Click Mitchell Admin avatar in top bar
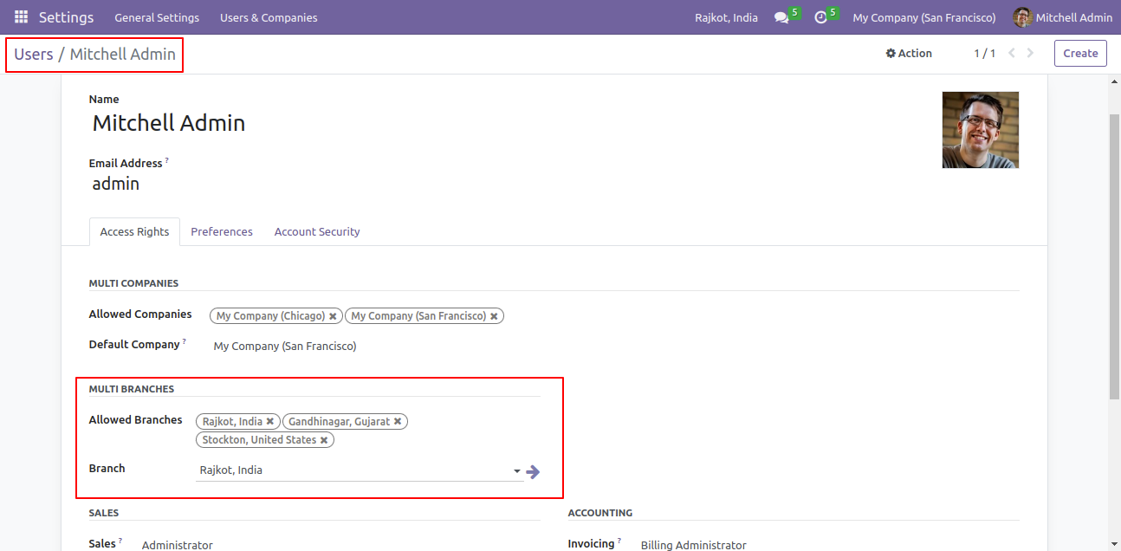Viewport: 1121px width, 551px height. pos(1023,17)
